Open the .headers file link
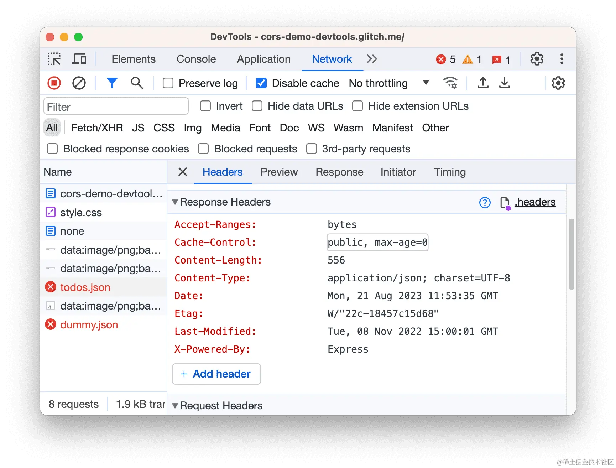The height and width of the screenshot is (468, 616). tap(534, 202)
